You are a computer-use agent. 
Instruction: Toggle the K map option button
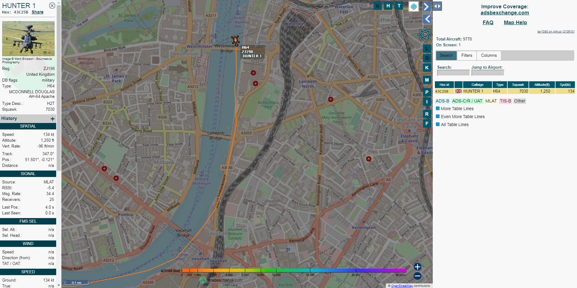point(427,67)
